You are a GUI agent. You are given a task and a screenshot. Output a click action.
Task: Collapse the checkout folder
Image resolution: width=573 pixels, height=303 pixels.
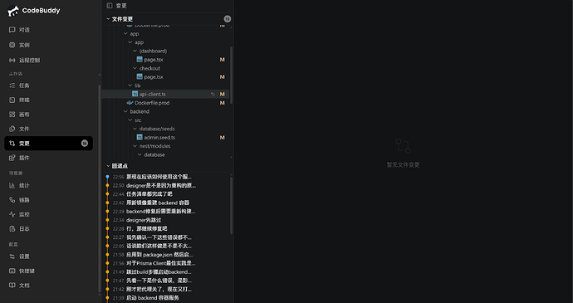point(135,68)
